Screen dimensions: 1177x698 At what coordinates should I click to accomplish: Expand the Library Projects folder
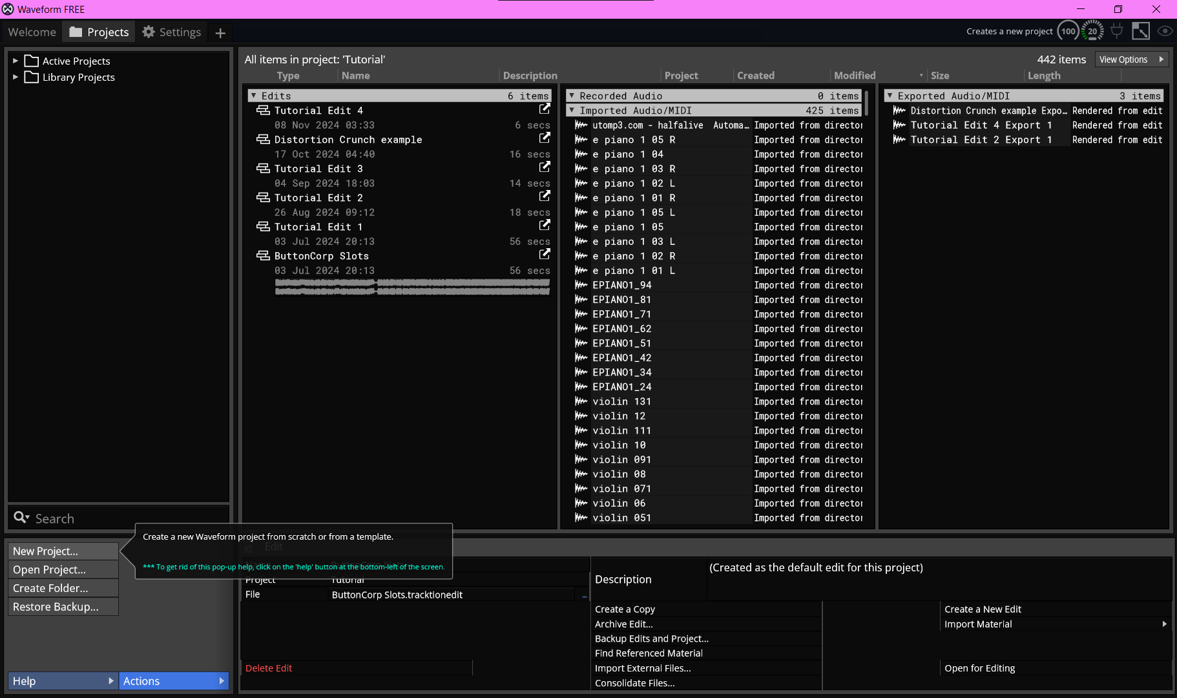pyautogui.click(x=16, y=77)
